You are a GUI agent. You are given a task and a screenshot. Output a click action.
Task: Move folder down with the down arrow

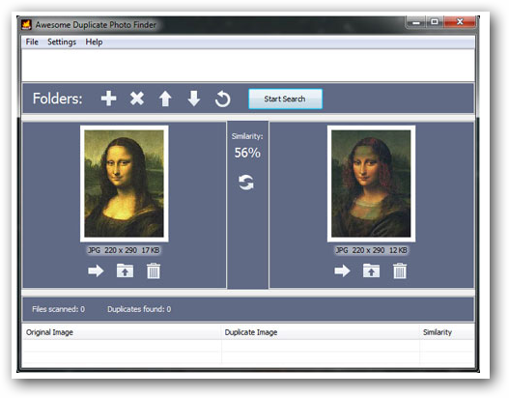pos(194,99)
